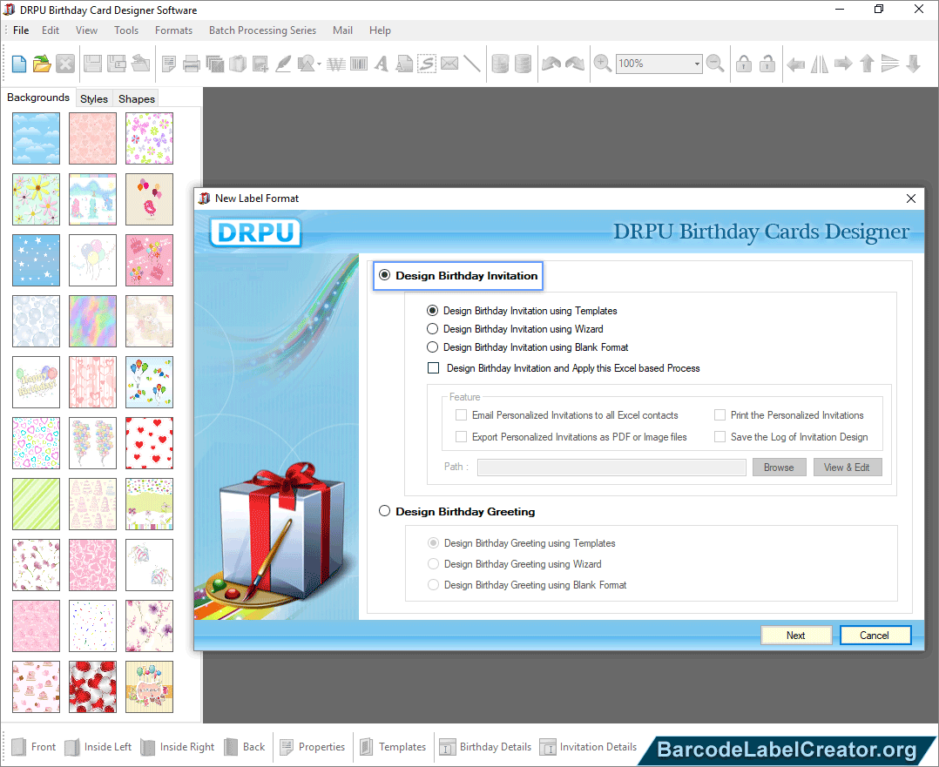Choose the green diagonal stripes background
Viewport: 939px width, 767px height.
[x=36, y=504]
